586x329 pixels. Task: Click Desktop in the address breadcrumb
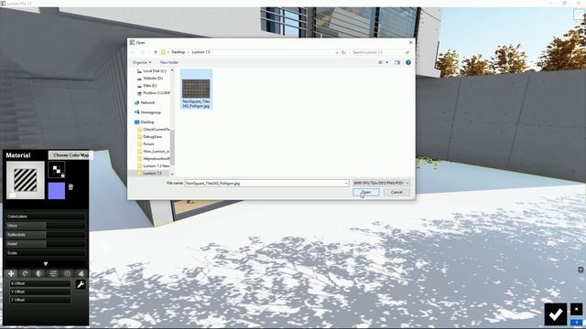point(179,52)
